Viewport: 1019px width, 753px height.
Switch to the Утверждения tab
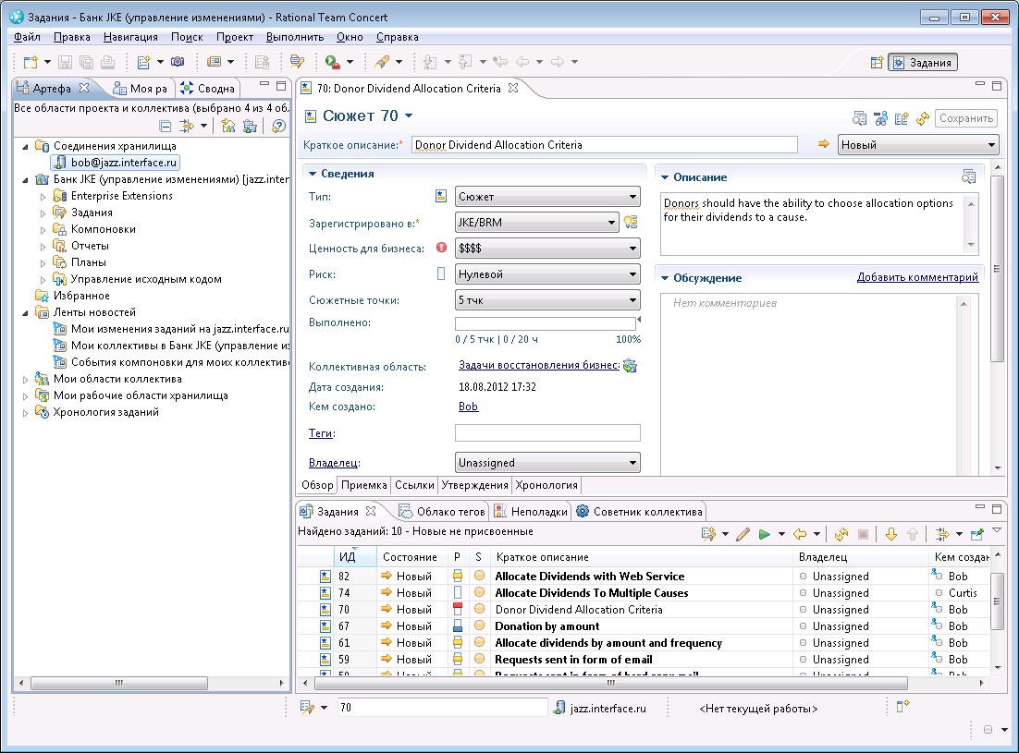[475, 485]
